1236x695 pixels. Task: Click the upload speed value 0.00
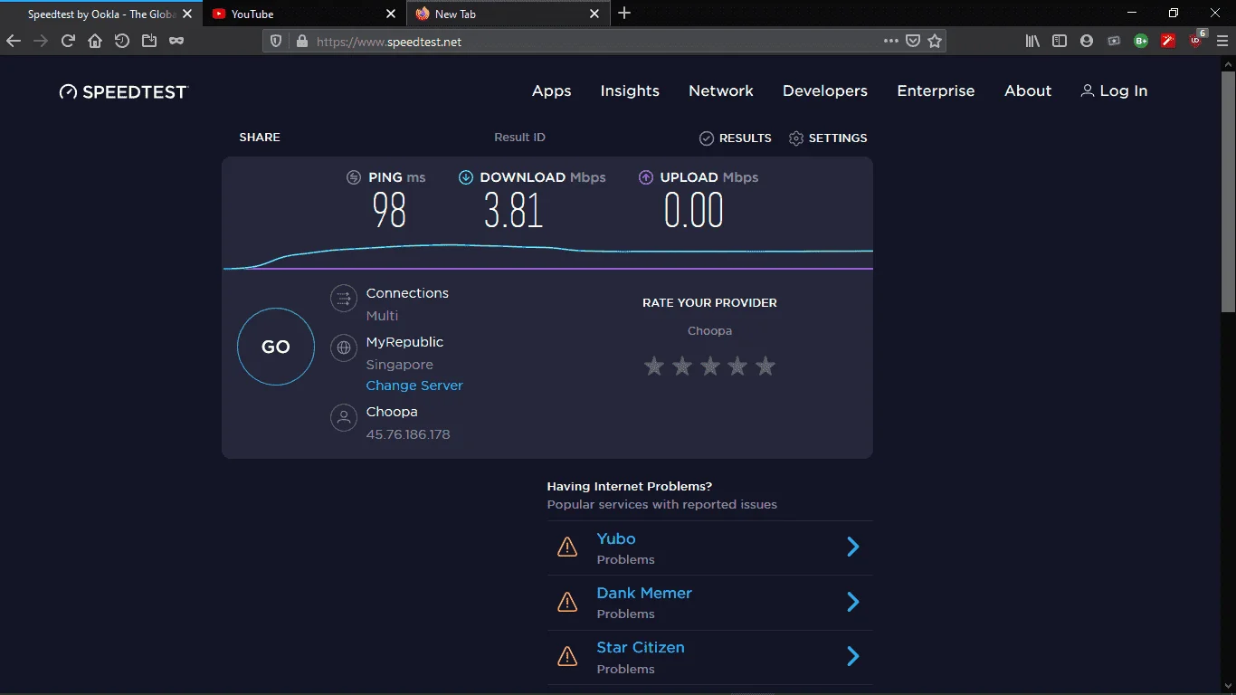694,211
